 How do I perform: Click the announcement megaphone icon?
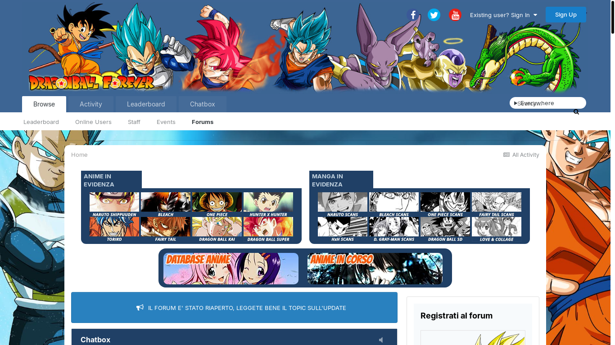[x=140, y=308]
